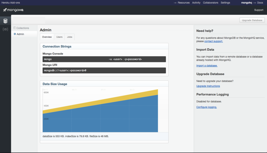Click the 600K axis label
The height and width of the screenshot is (153, 267).
(x=46, y=92)
